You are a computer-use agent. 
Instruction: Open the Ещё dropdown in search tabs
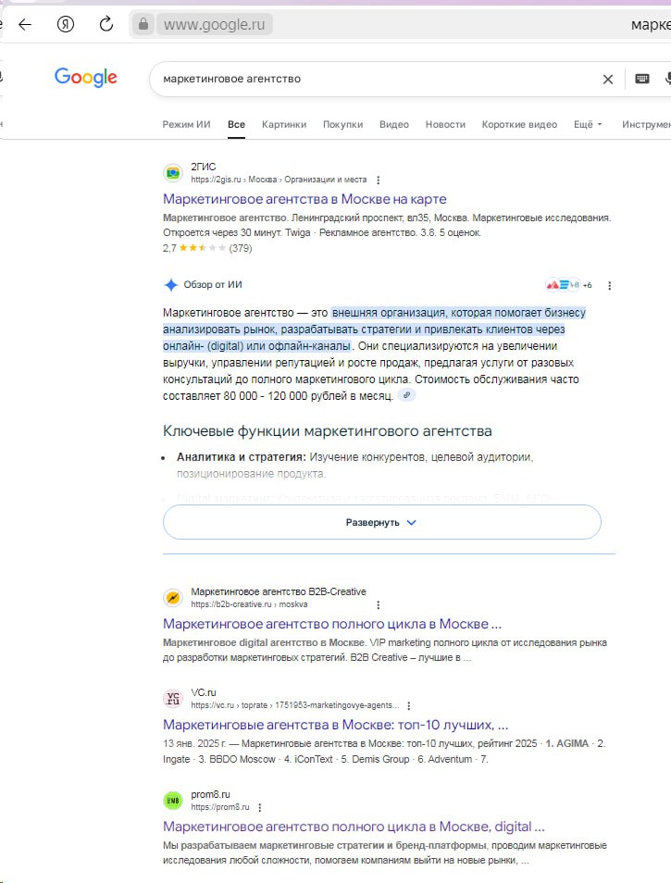(x=588, y=124)
